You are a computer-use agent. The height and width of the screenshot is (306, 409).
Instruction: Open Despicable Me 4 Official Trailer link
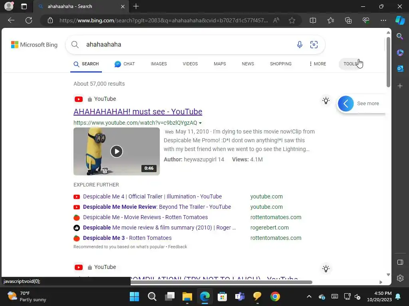152,196
